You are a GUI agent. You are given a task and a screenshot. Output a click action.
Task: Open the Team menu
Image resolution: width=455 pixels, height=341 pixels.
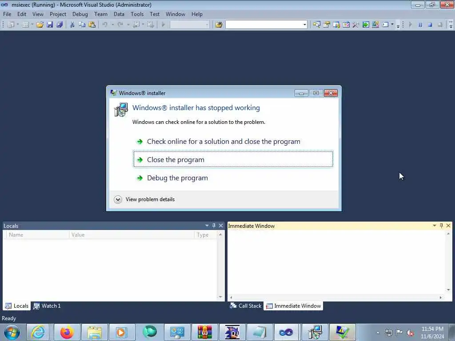[x=101, y=14]
